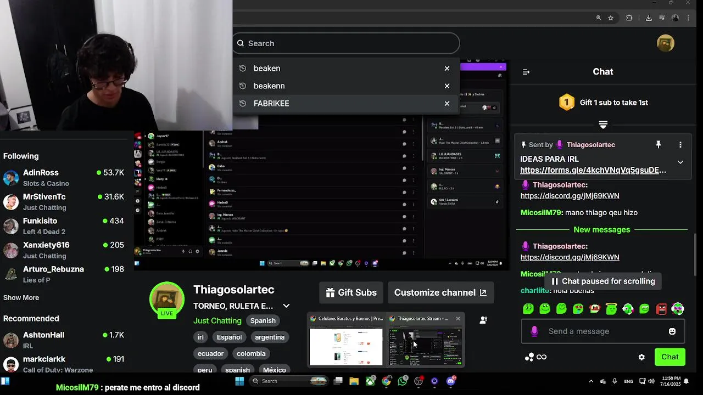Resume chat via 'Chat paused for scrolling'
This screenshot has height=395, width=703.
[x=602, y=281]
